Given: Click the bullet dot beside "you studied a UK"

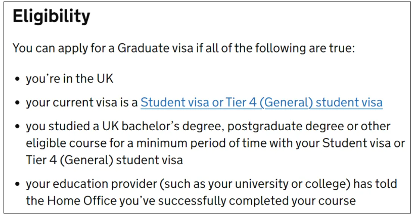Looking at the screenshot, I should (x=18, y=127).
